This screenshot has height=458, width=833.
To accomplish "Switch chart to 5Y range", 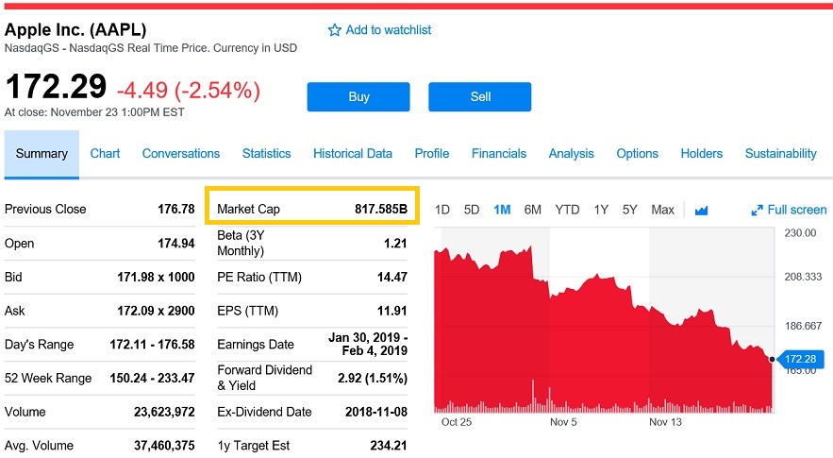I will (x=629, y=210).
